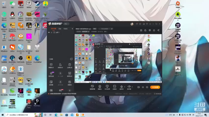Click the Windows Start button
The width and height of the screenshot is (209, 117).
click(x=2, y=115)
